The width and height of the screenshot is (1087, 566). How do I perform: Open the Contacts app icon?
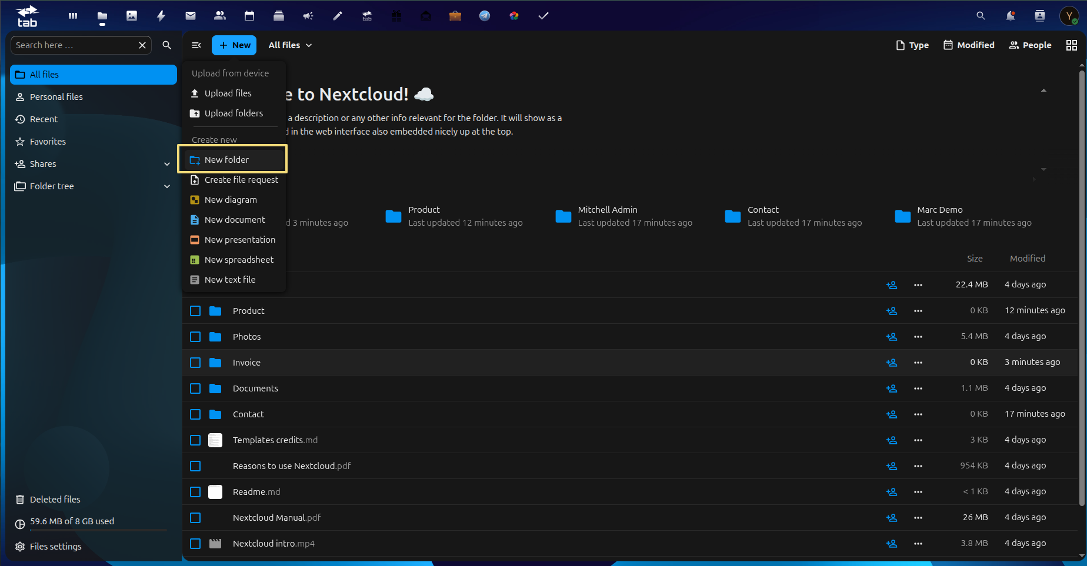[220, 16]
